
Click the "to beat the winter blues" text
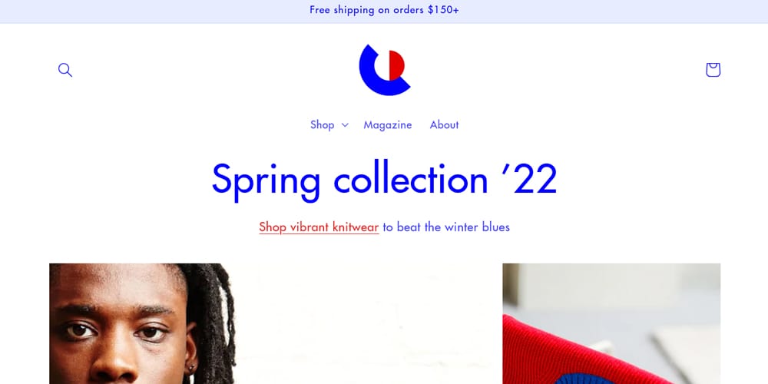coord(446,227)
